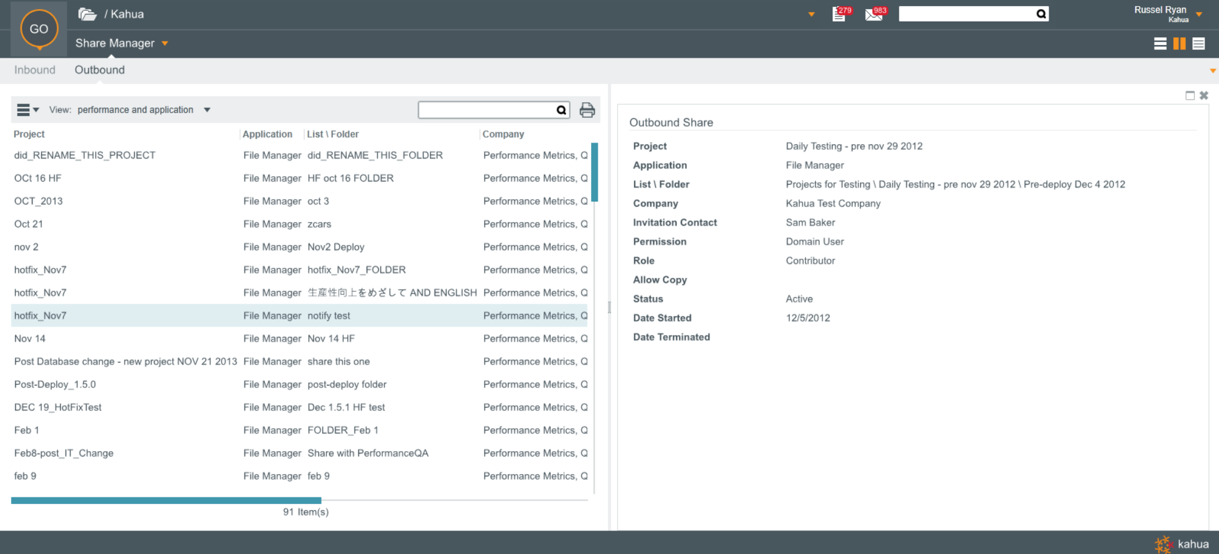Screen dimensions: 1219x554
Task: Click the vertical list scrollbar thumb
Action: tap(595, 172)
